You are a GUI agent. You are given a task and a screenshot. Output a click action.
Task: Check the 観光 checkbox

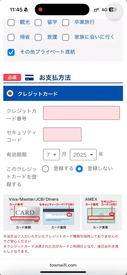click(11, 23)
